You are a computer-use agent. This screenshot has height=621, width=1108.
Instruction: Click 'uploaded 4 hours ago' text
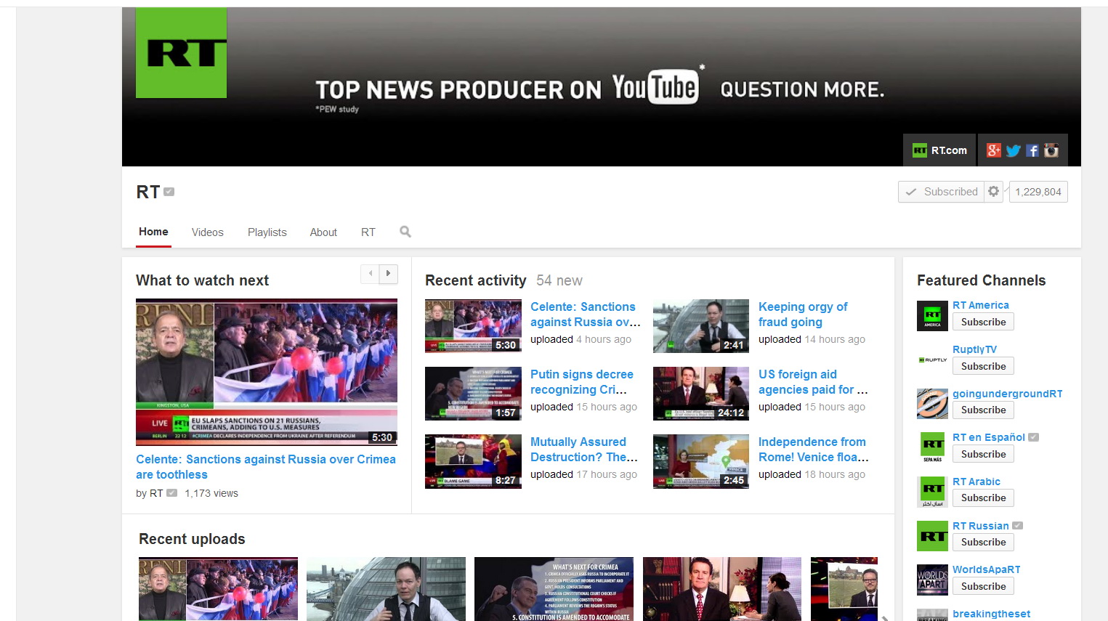(581, 339)
